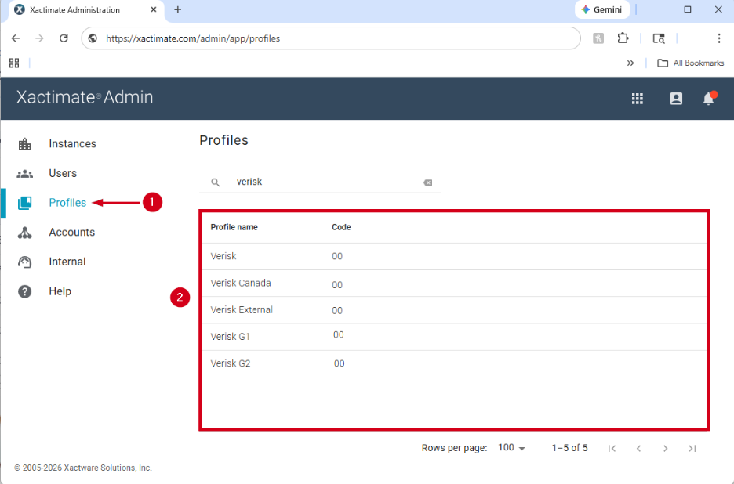Open the browser apps grid shortcut
This screenshot has height=484, width=734.
click(14, 63)
